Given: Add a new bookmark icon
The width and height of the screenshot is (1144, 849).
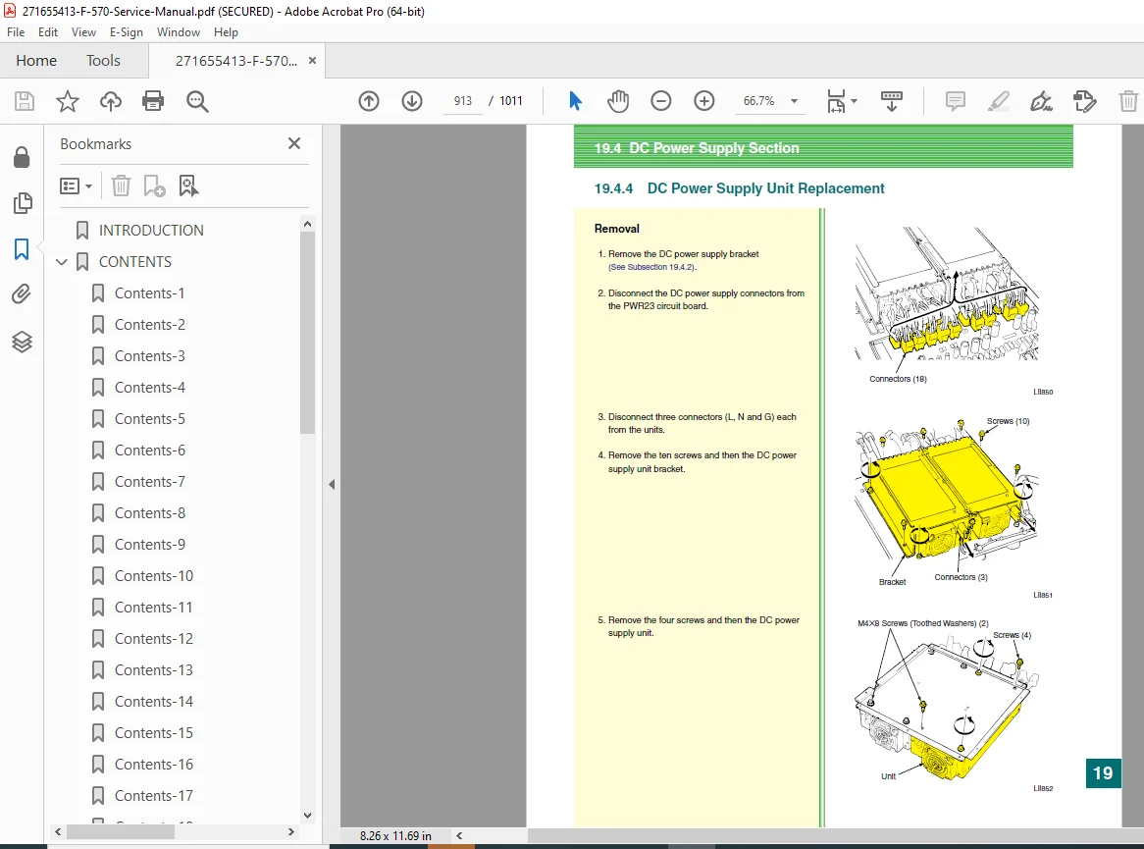Looking at the screenshot, I should (x=154, y=186).
